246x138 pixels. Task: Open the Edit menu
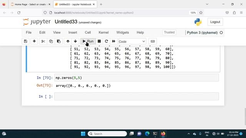[x=42, y=33]
